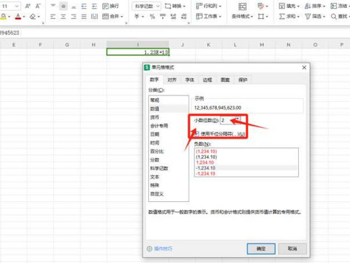Viewport: 350px width, 263px height.
Task: Confirm with the 确定 button
Action: 261,249
